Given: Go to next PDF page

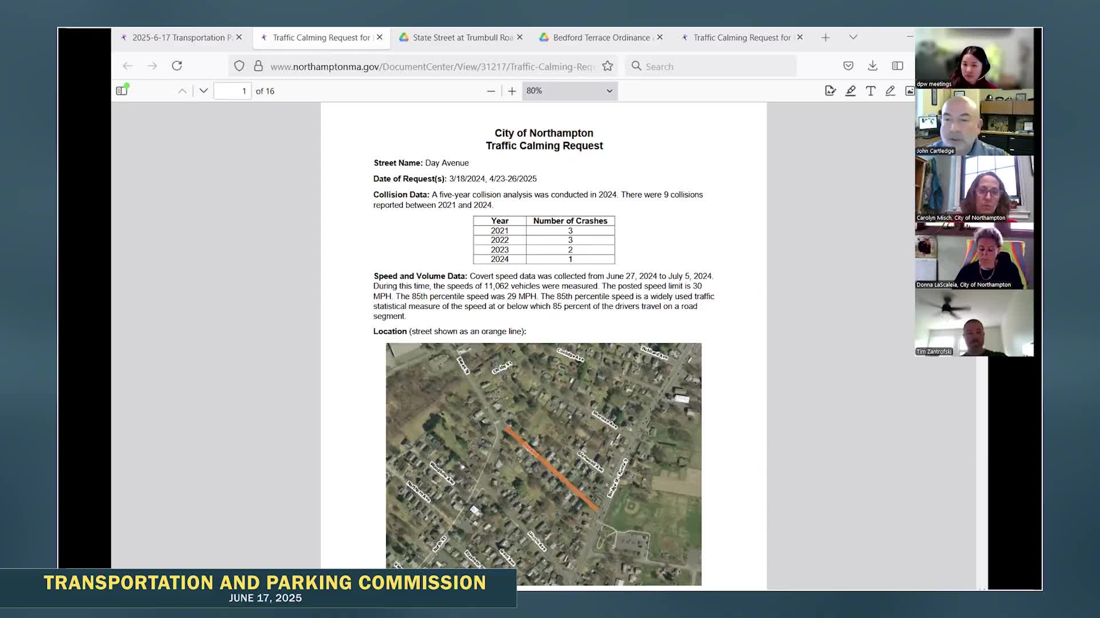Looking at the screenshot, I should [x=203, y=91].
